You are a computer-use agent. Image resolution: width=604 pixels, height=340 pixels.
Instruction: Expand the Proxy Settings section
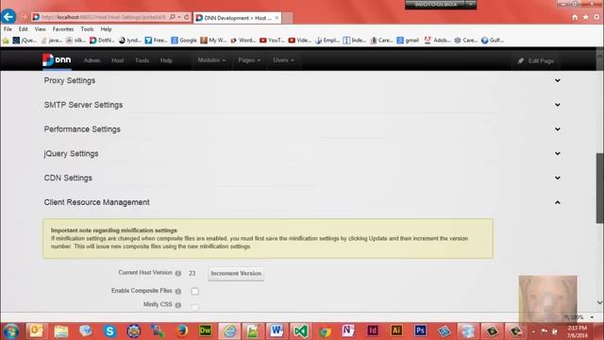click(558, 80)
